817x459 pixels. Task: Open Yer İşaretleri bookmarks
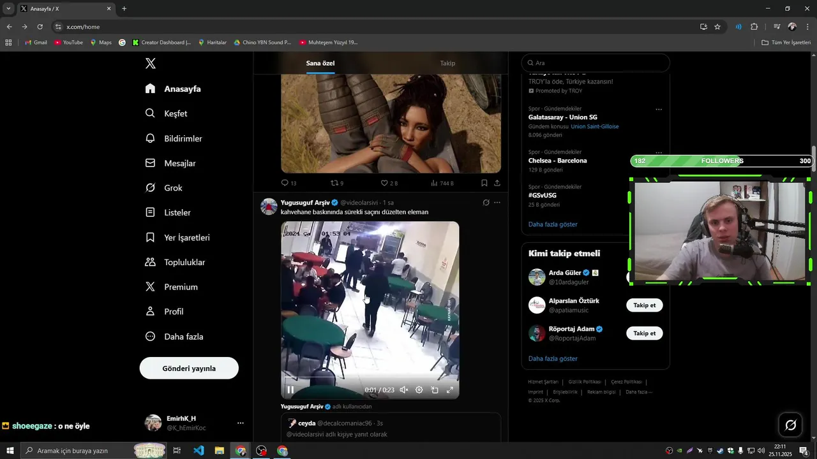point(177,237)
